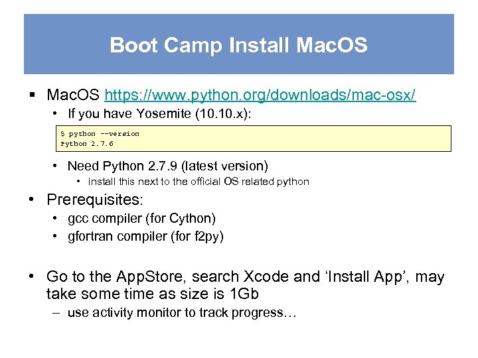Image resolution: width=478 pixels, height=358 pixels.
Task: Click the slide title "Boot Camp Install Mac.OS"
Action: point(238,45)
